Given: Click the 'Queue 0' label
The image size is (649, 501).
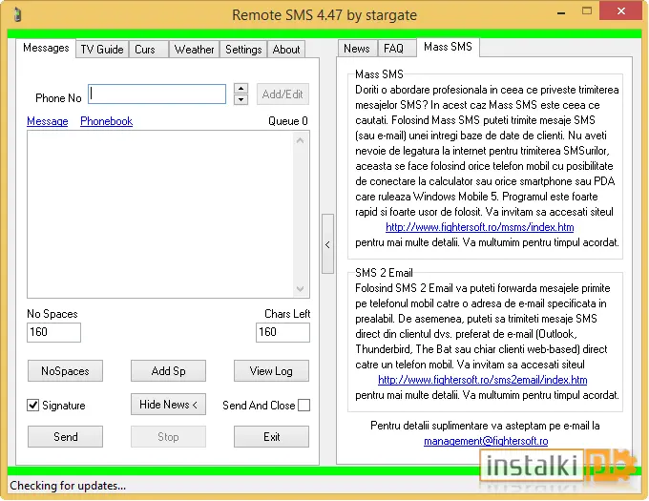Looking at the screenshot, I should [x=288, y=121].
